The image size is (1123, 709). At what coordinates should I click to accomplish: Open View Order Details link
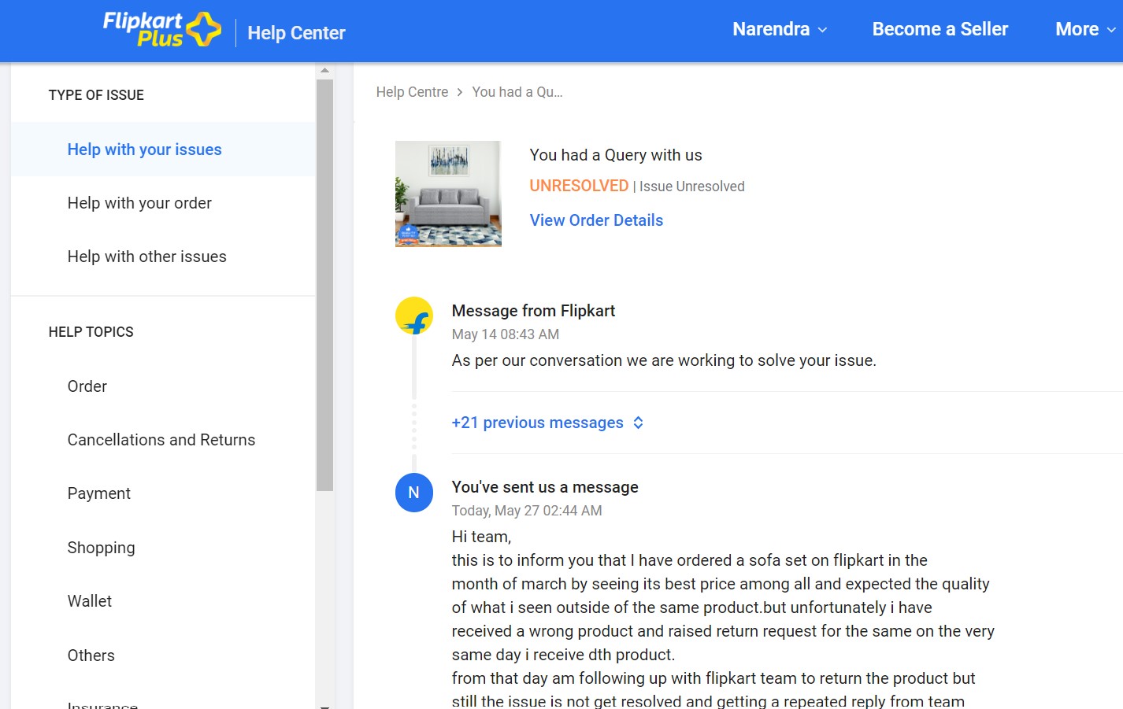pyautogui.click(x=596, y=220)
